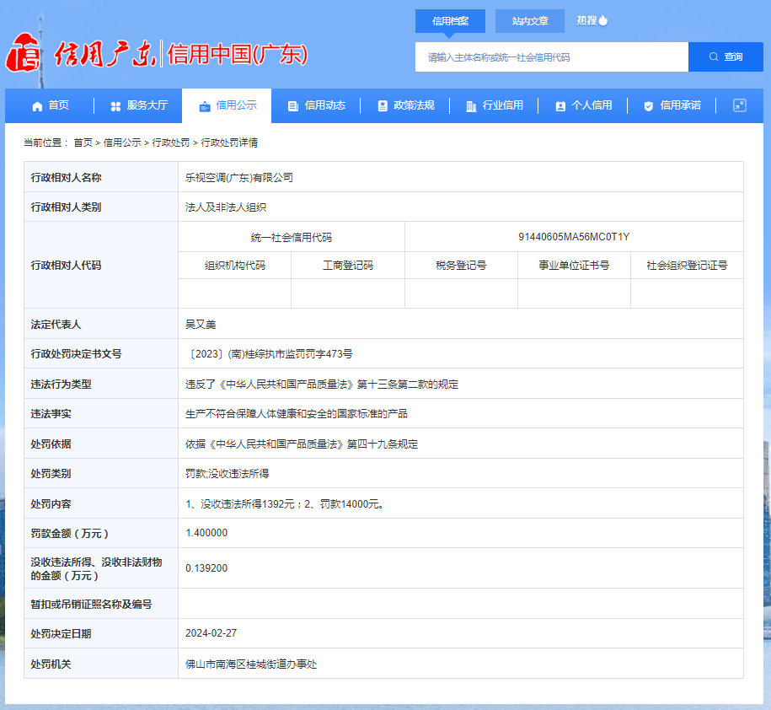Click the 工商登记码 header cell

[348, 266]
